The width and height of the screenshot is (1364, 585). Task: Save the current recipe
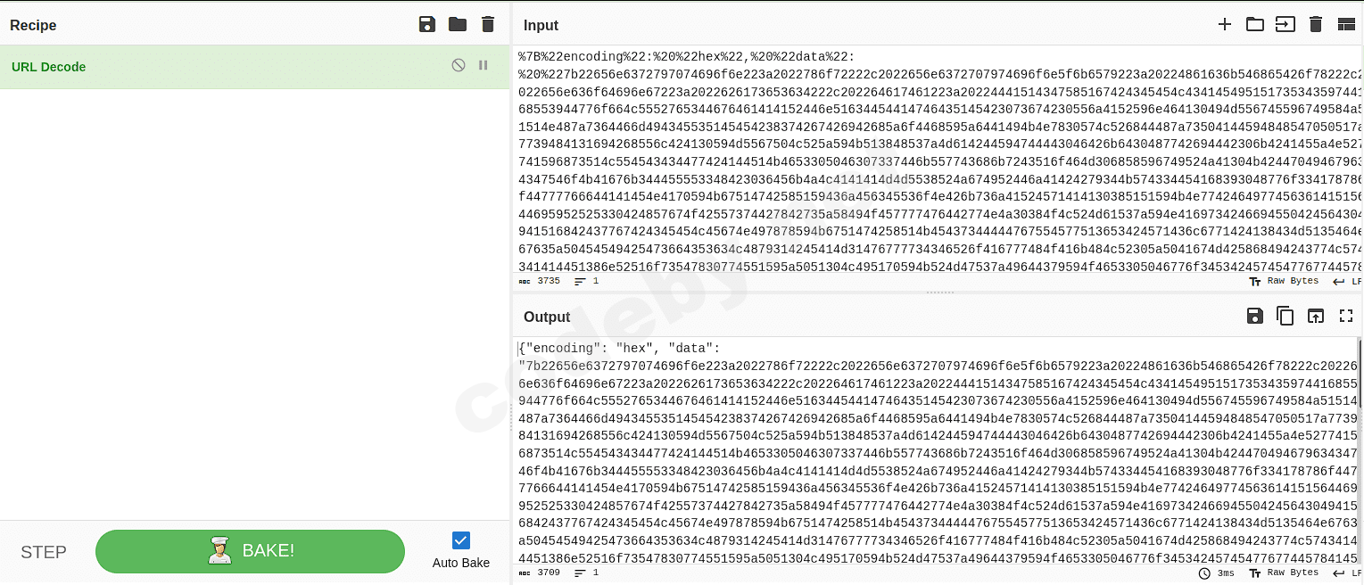(427, 25)
